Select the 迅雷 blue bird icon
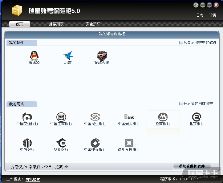Image resolution: width=223 pixels, height=183 pixels. [68, 56]
